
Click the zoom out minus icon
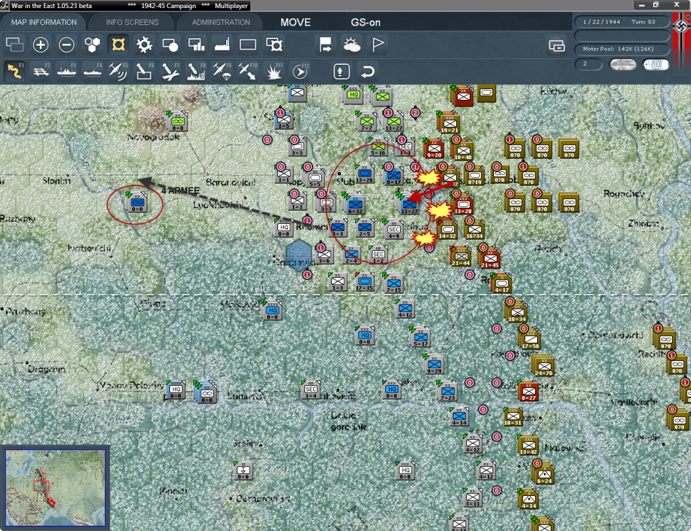click(67, 45)
